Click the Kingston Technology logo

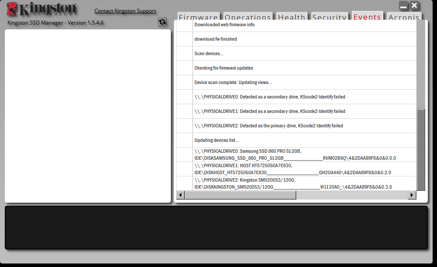tap(41, 9)
